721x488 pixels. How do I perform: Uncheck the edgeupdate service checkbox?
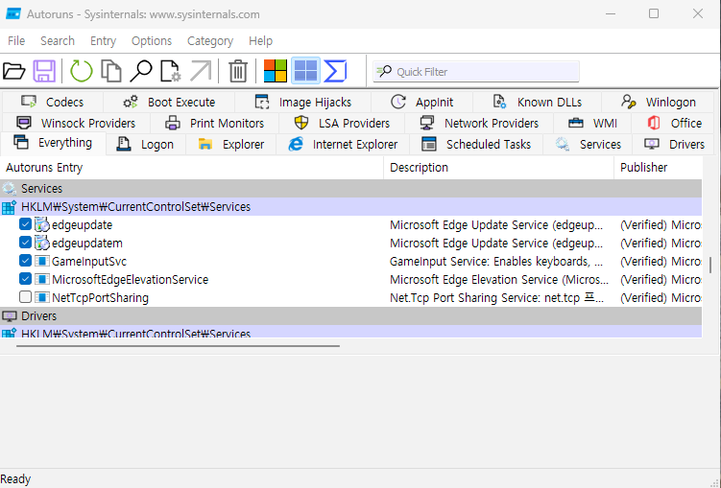[26, 224]
